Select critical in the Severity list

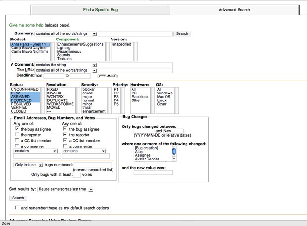88,93
